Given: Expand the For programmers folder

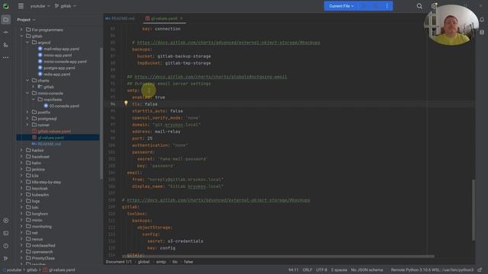Looking at the screenshot, I should (x=21, y=30).
